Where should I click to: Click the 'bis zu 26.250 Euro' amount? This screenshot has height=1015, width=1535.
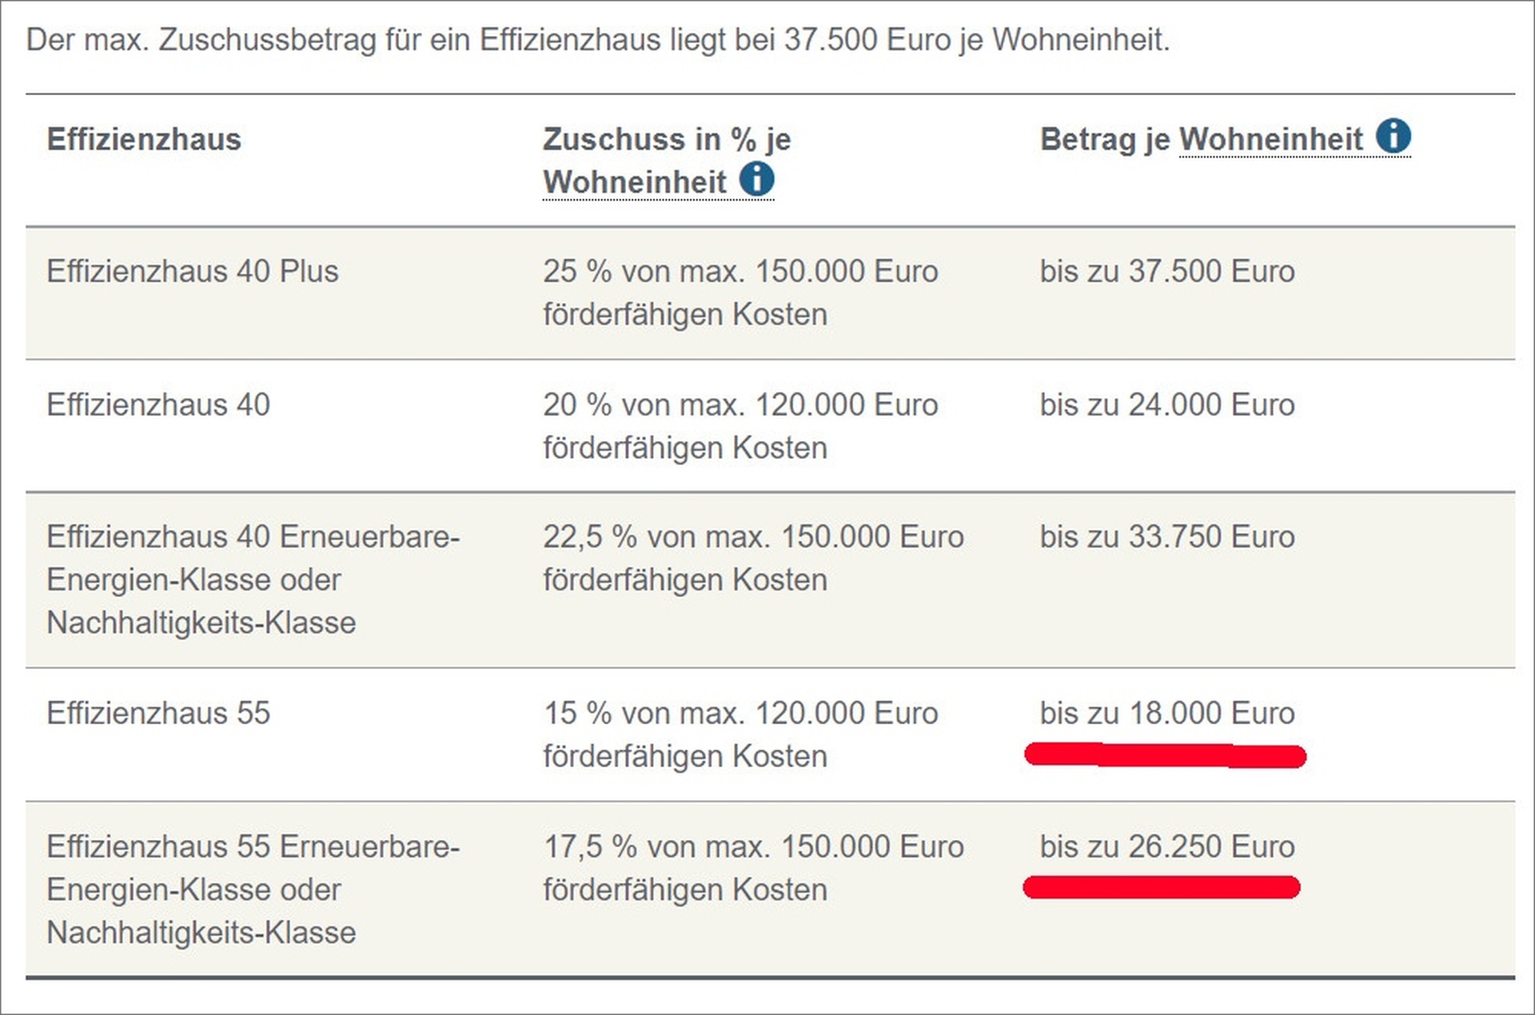coord(1167,846)
